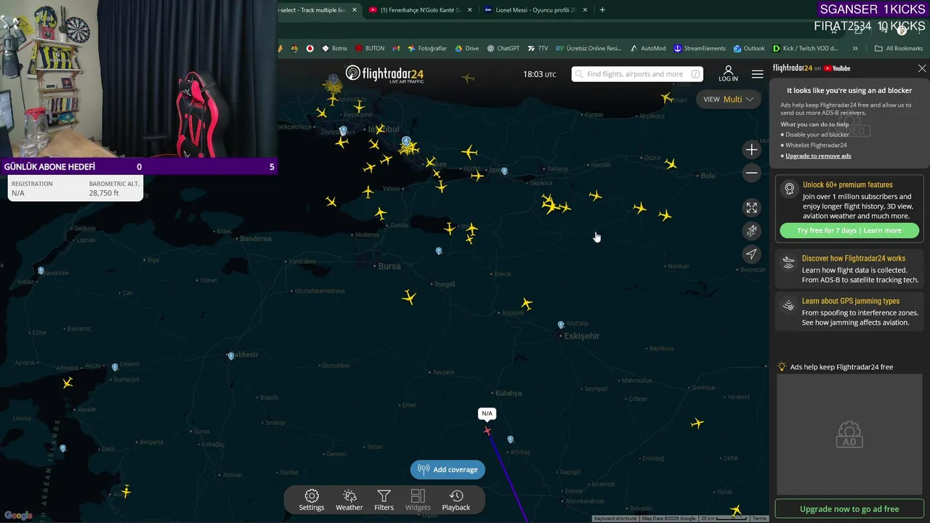Expand the bookmarks overflow chevron

click(855, 49)
